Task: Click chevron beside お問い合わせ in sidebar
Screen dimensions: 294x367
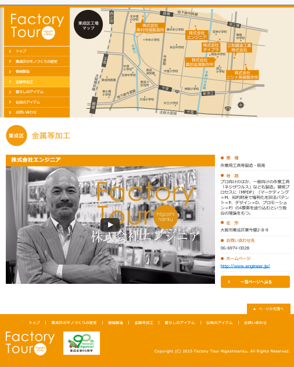Action: pos(10,112)
